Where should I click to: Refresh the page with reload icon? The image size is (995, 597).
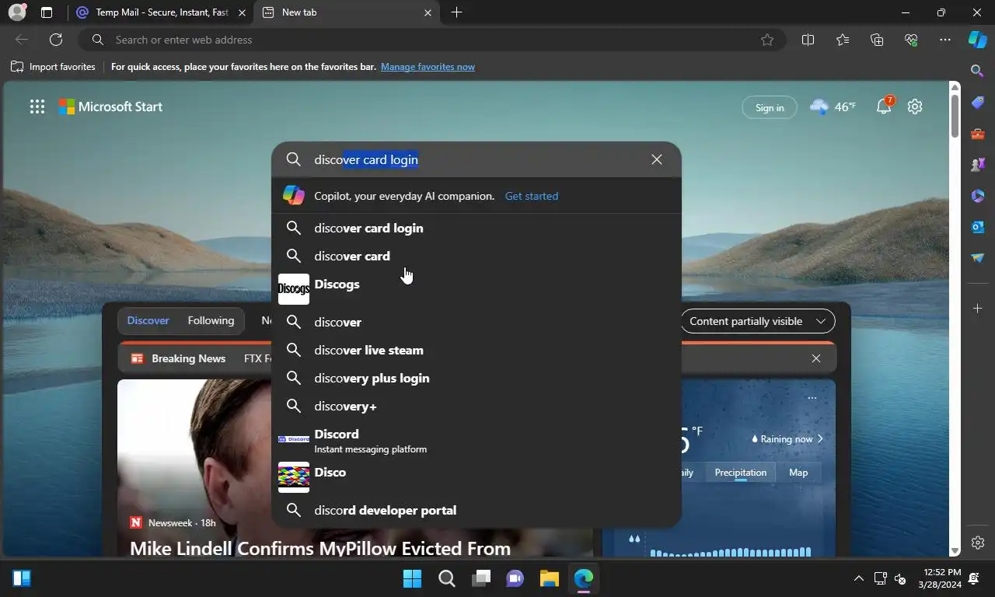56,40
